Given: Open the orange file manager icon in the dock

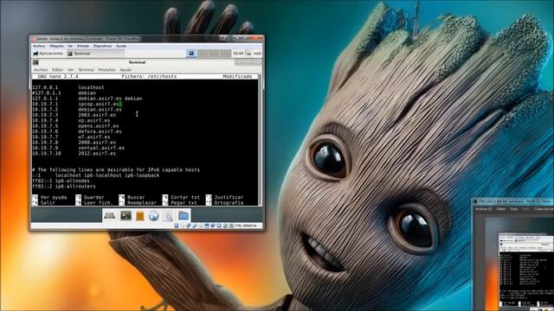Looking at the screenshot, I should point(140,216).
